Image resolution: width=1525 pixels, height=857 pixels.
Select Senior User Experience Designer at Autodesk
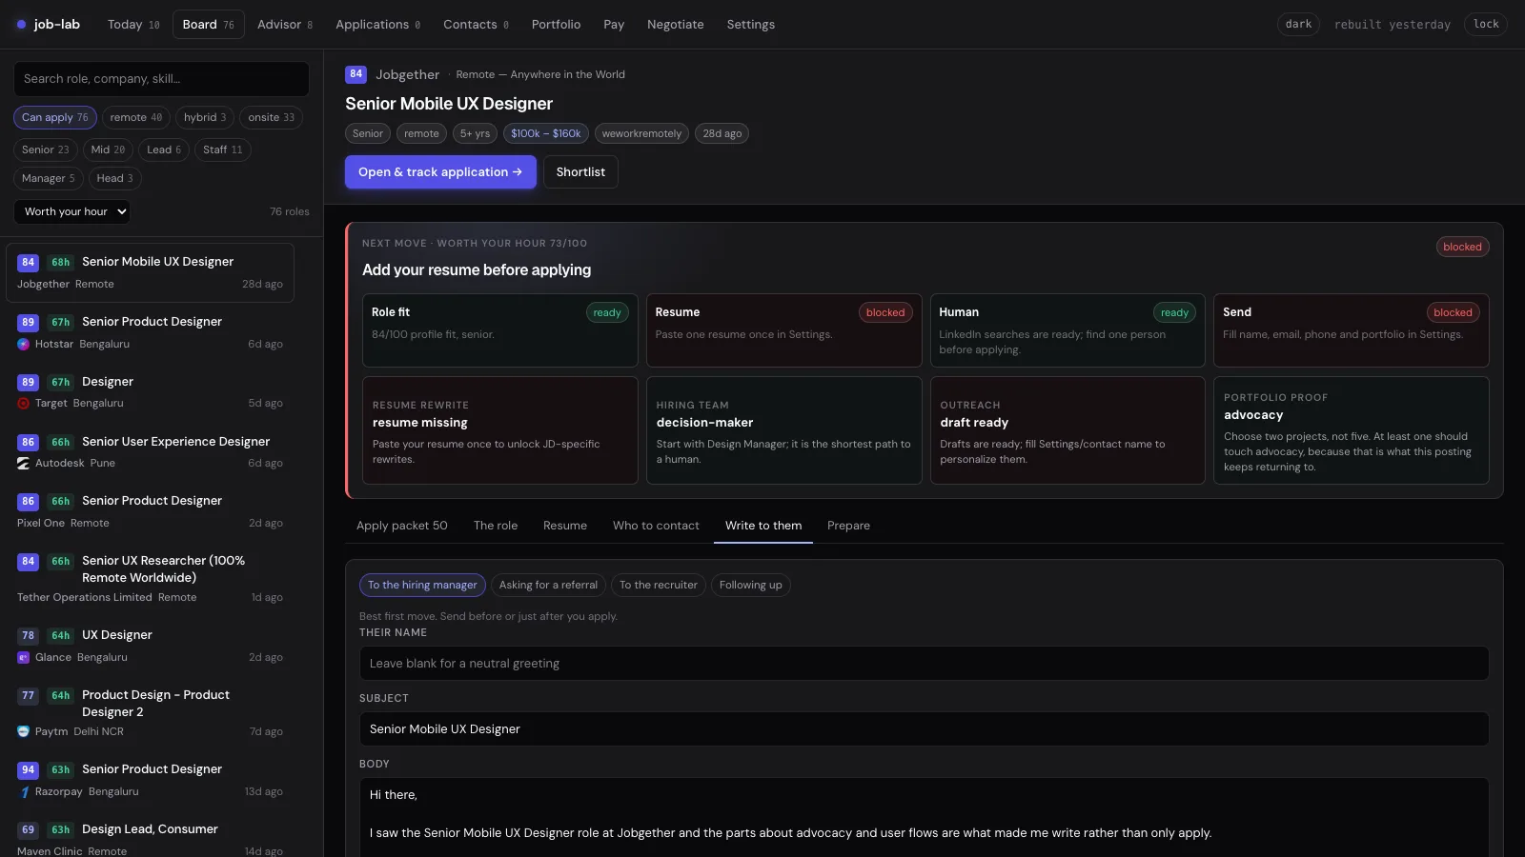151,452
